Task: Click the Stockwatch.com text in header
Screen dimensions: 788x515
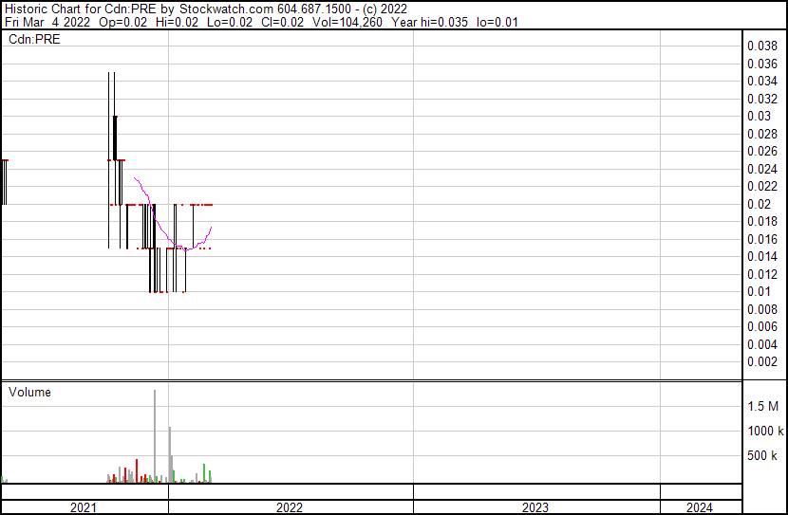Action: click(226, 9)
